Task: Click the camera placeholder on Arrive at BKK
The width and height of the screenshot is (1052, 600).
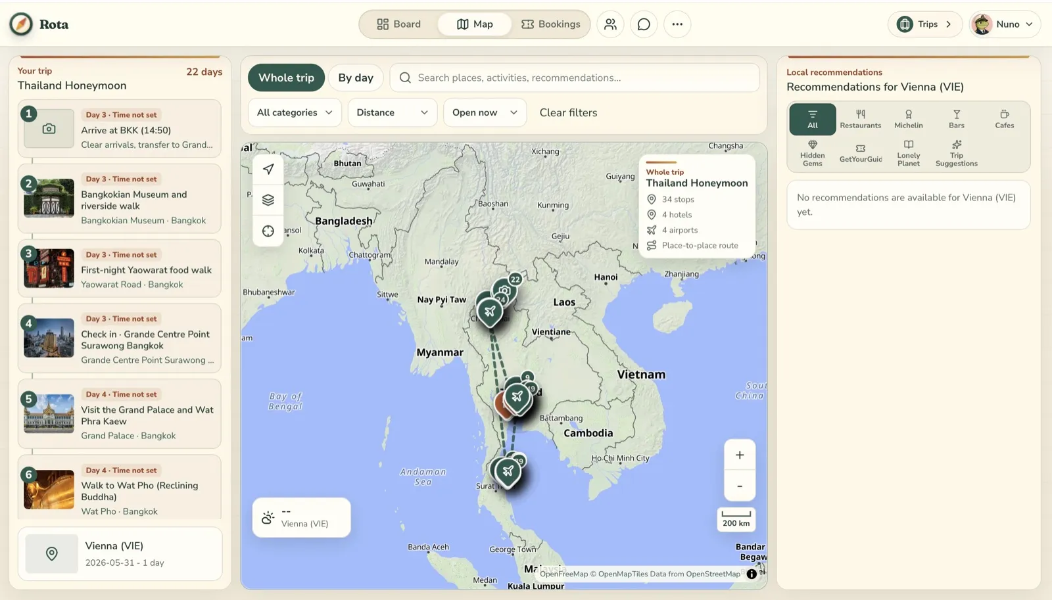Action: [x=49, y=129]
